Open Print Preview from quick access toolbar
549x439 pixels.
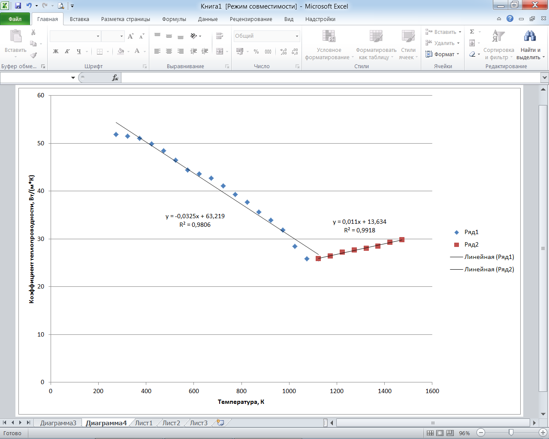coord(61,6)
